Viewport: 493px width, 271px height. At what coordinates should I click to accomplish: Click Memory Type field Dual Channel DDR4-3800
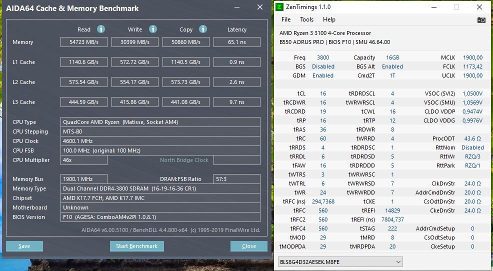tap(160, 188)
